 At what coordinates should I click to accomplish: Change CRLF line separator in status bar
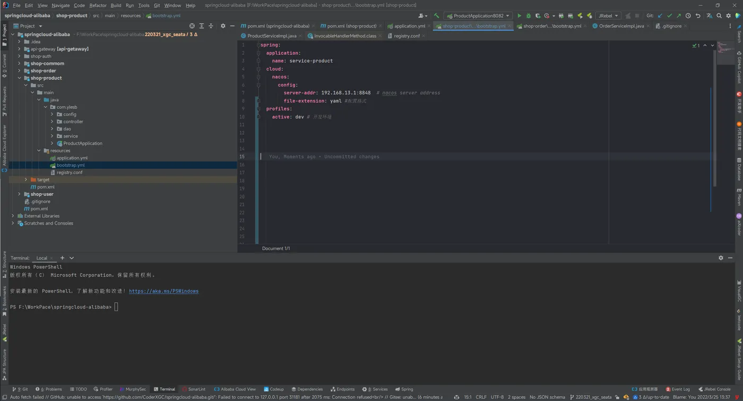coord(481,397)
